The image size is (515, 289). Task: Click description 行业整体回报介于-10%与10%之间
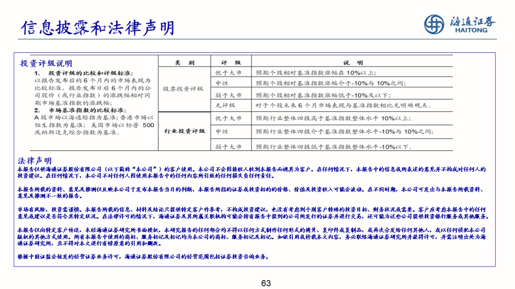pos(344,131)
